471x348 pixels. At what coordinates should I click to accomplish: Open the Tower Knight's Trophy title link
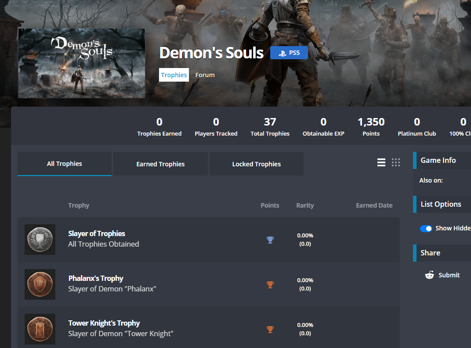click(x=104, y=323)
